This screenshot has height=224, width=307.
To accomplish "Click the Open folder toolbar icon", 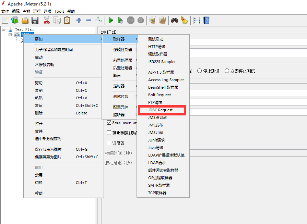I will 25,20.
